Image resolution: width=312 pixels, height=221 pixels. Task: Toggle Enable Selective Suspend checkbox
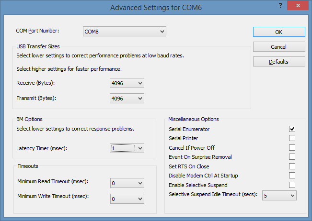292,185
